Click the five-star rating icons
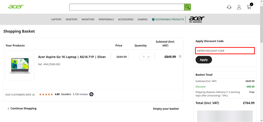 click(46, 94)
